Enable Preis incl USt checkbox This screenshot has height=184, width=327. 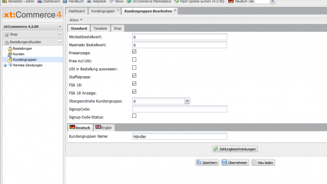tap(134, 60)
